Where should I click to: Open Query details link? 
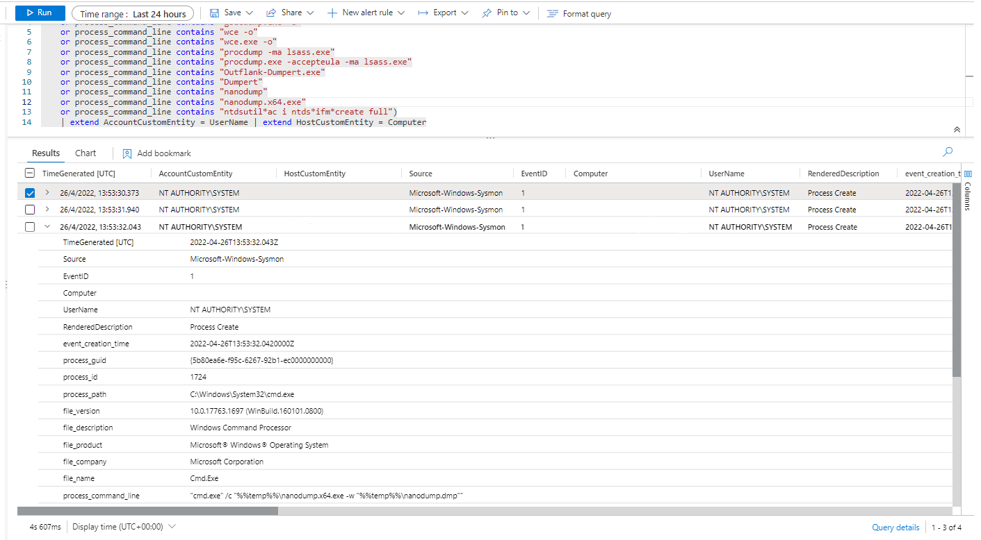tap(895, 528)
